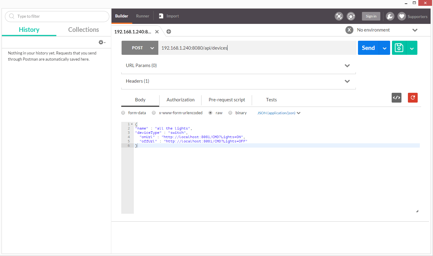
Task: Open the History sidebar tab
Action: click(29, 30)
